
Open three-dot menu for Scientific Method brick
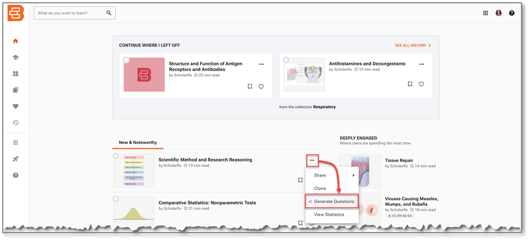[312, 160]
